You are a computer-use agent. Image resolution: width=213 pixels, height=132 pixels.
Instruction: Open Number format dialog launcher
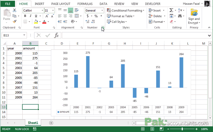coord(103,28)
